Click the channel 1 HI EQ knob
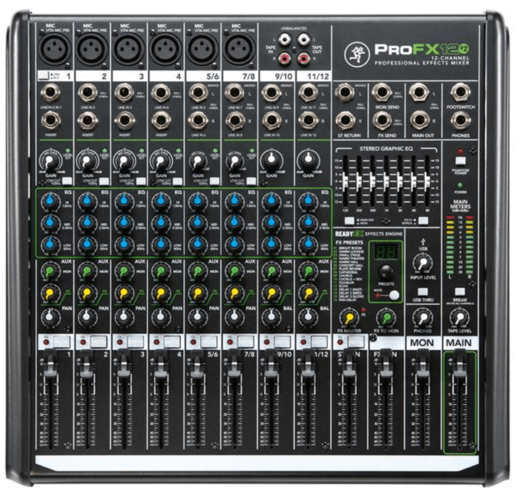 [x=50, y=201]
